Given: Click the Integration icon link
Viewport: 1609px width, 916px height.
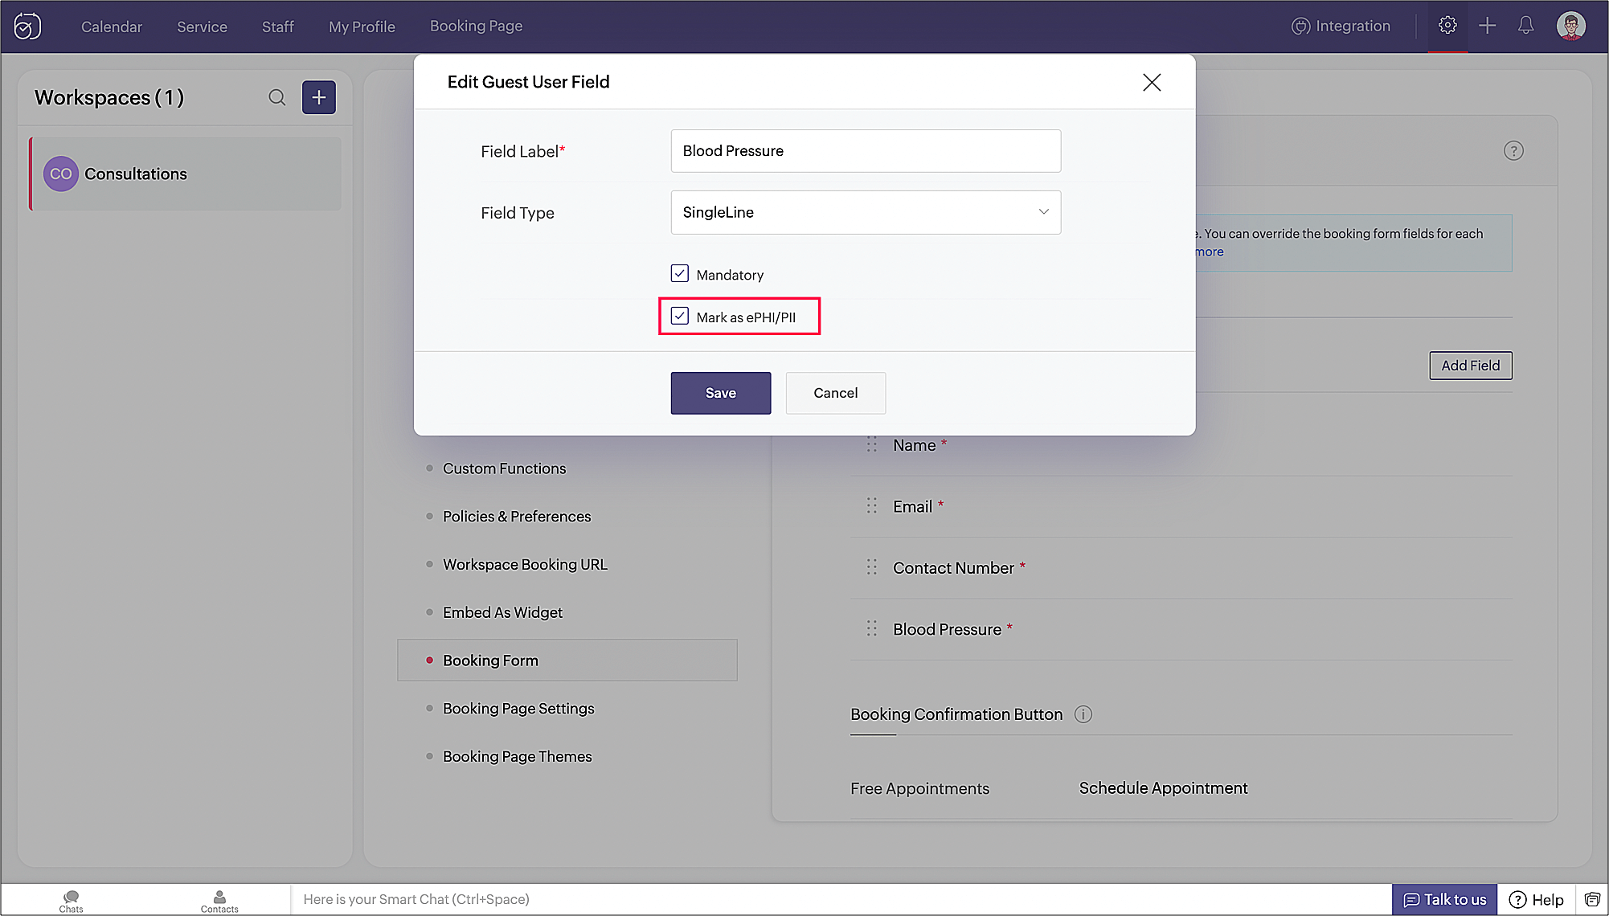Looking at the screenshot, I should coord(1341,26).
